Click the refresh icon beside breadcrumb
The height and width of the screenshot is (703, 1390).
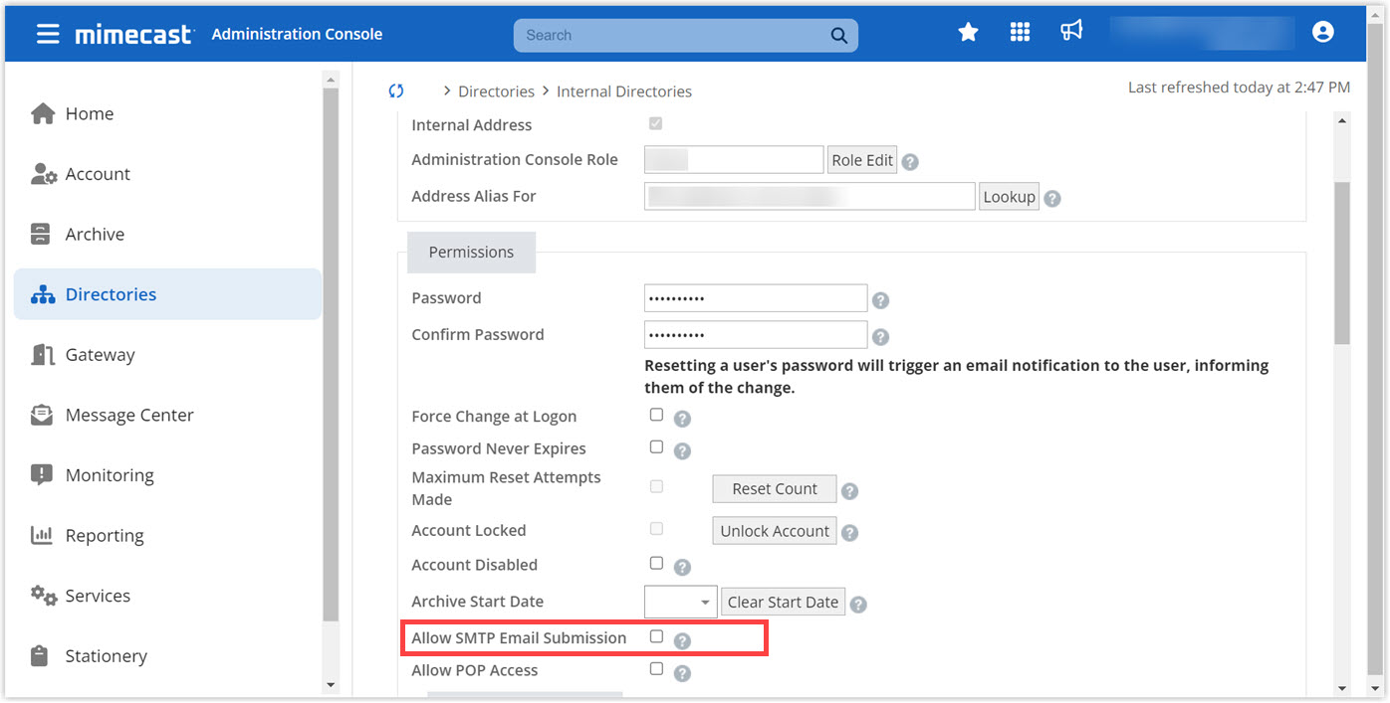tap(396, 90)
